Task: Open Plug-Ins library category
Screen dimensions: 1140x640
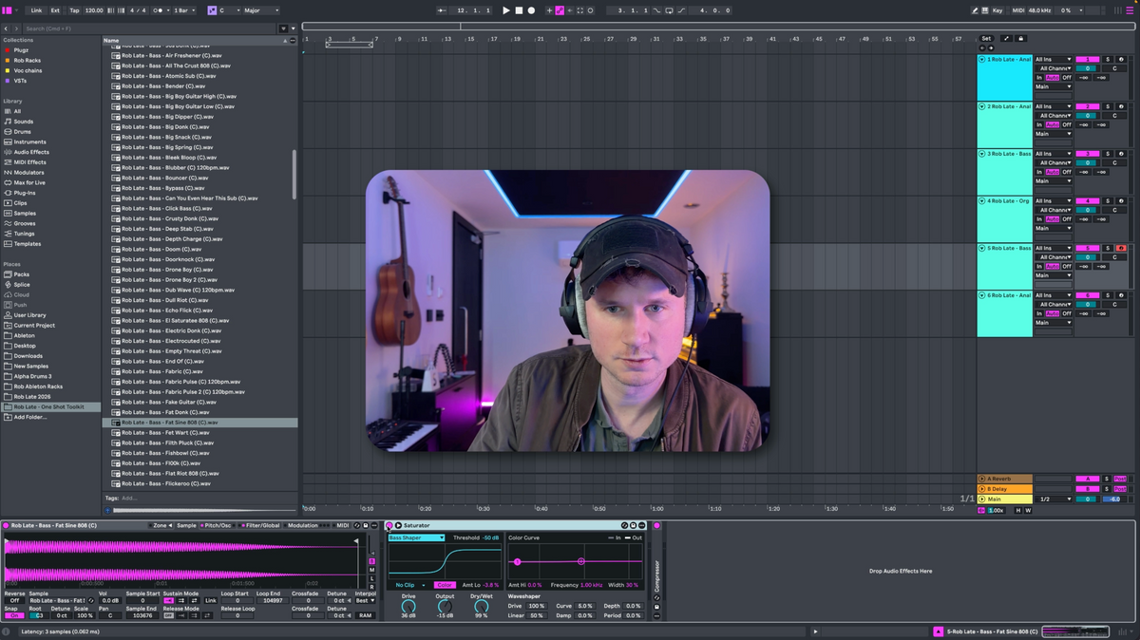Action: (x=25, y=193)
